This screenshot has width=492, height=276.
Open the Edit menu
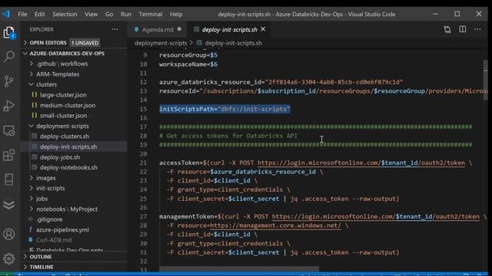pyautogui.click(x=39, y=14)
